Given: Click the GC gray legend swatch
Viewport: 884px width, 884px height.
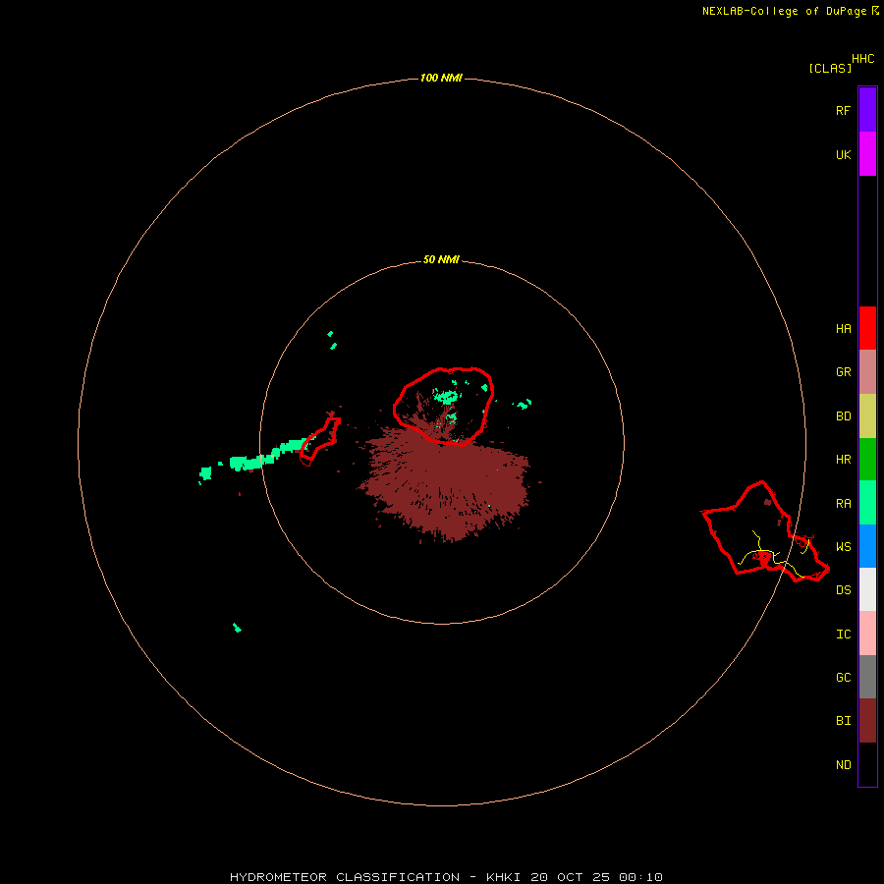Looking at the screenshot, I should pos(867,677).
